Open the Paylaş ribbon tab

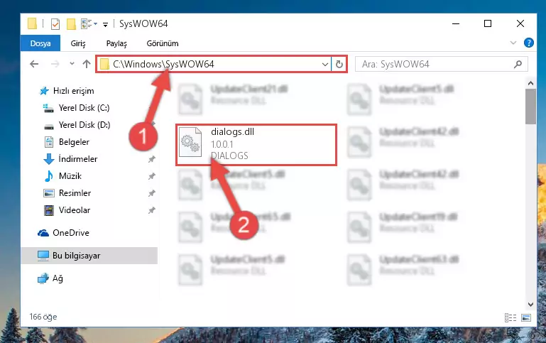[x=116, y=43]
